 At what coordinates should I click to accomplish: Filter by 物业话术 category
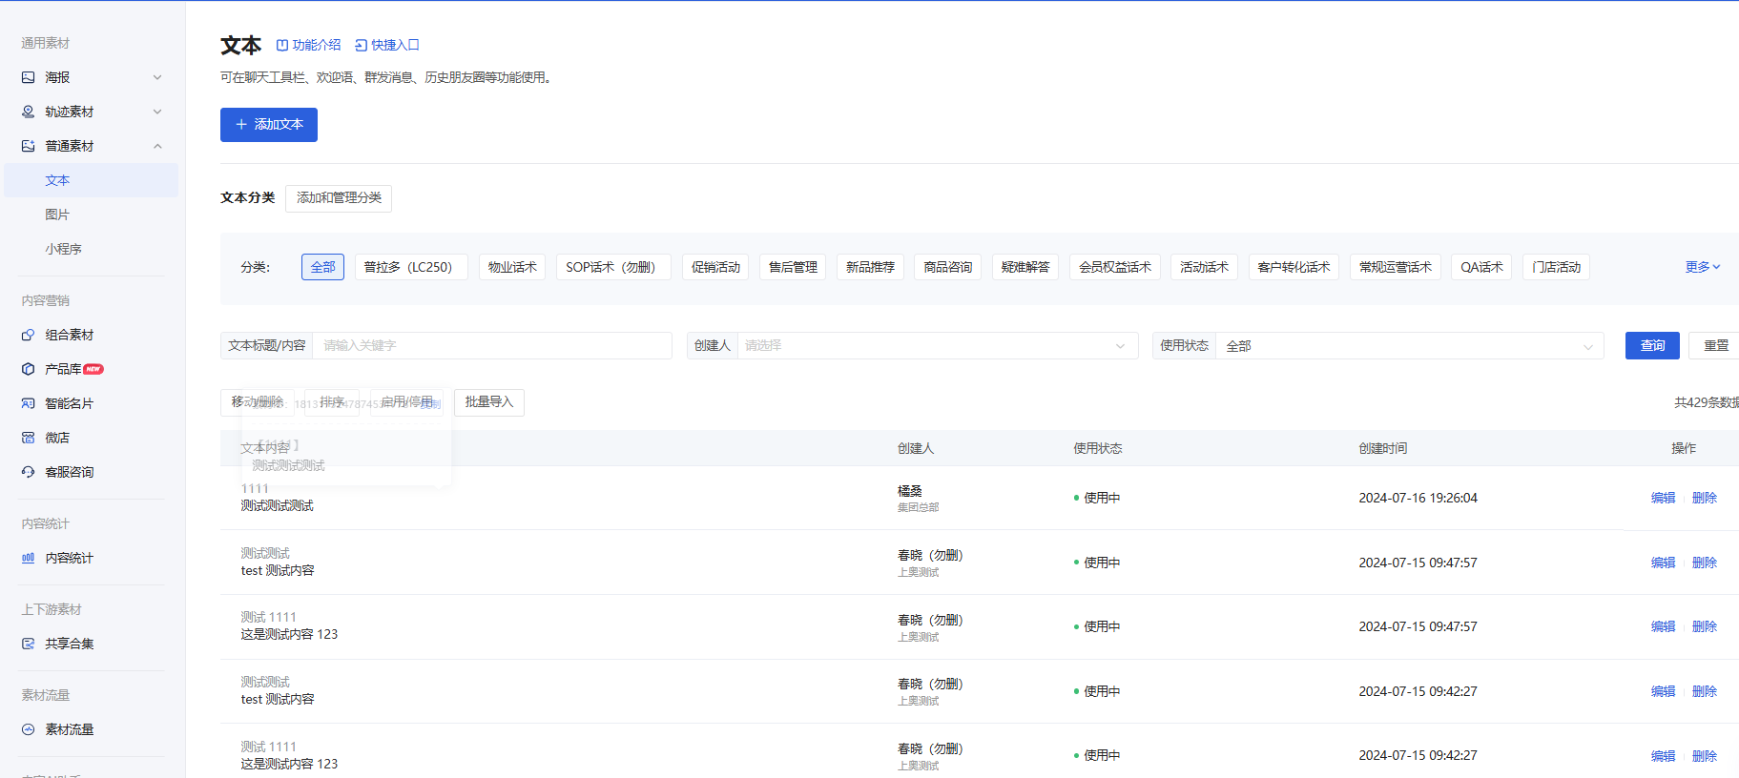(x=512, y=267)
